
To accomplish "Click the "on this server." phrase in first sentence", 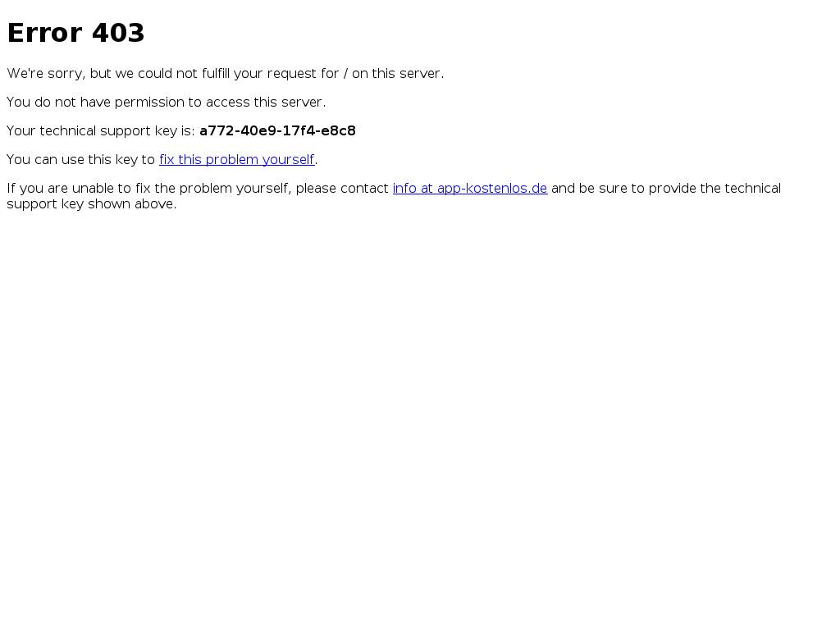I will [398, 73].
